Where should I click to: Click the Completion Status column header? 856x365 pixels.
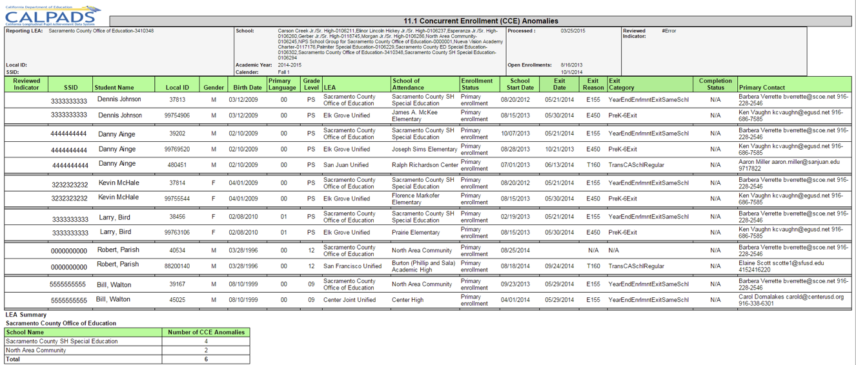click(715, 84)
